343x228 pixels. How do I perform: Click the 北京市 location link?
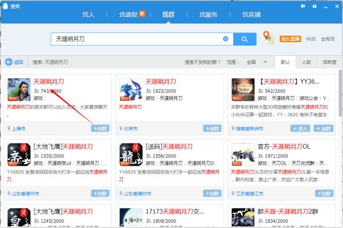[x=130, y=128]
